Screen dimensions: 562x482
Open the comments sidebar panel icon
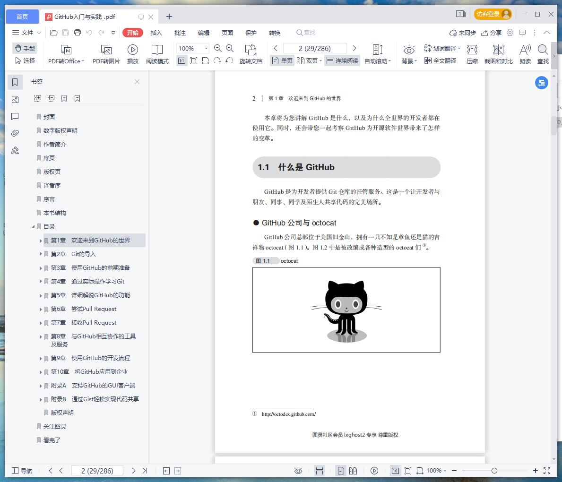[15, 116]
